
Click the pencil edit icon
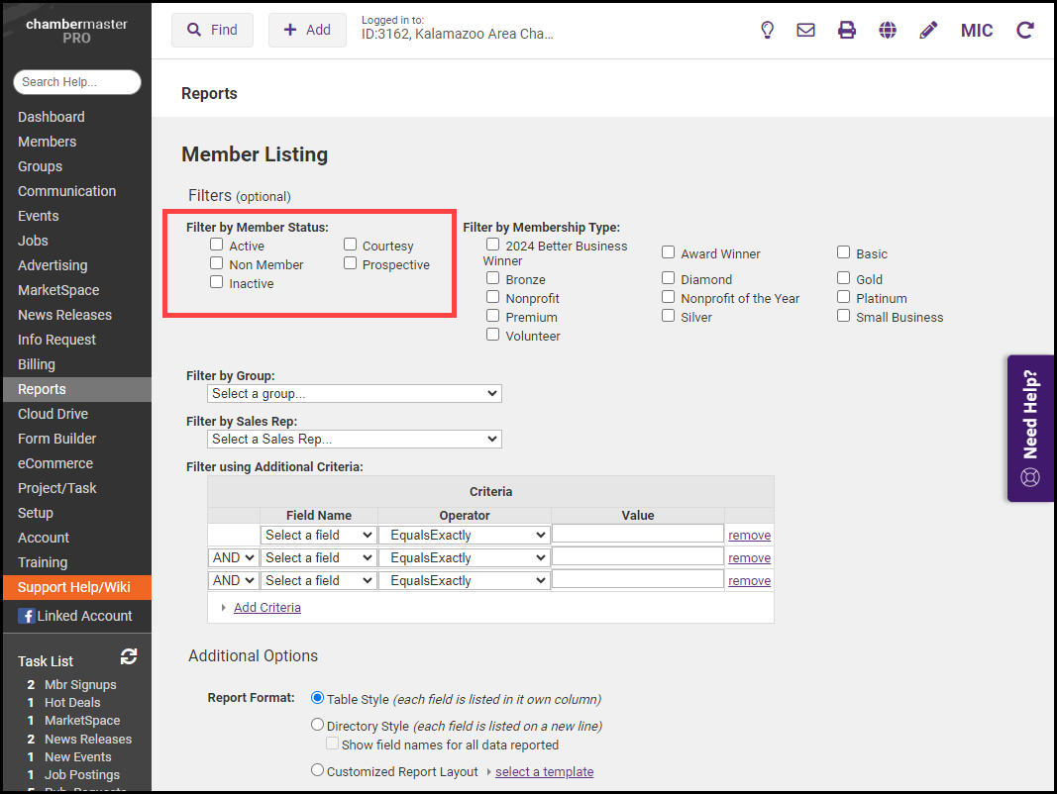[928, 30]
